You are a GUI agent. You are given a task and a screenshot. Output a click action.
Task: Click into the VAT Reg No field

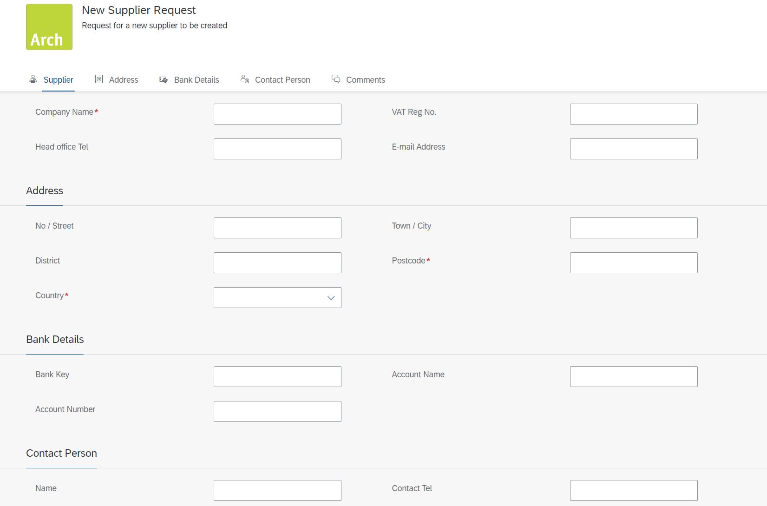(x=634, y=114)
